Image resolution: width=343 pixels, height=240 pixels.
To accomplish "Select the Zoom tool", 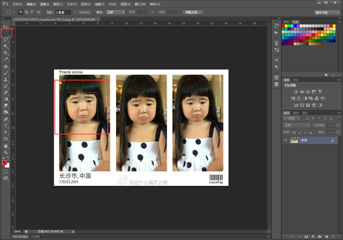I will [6, 152].
